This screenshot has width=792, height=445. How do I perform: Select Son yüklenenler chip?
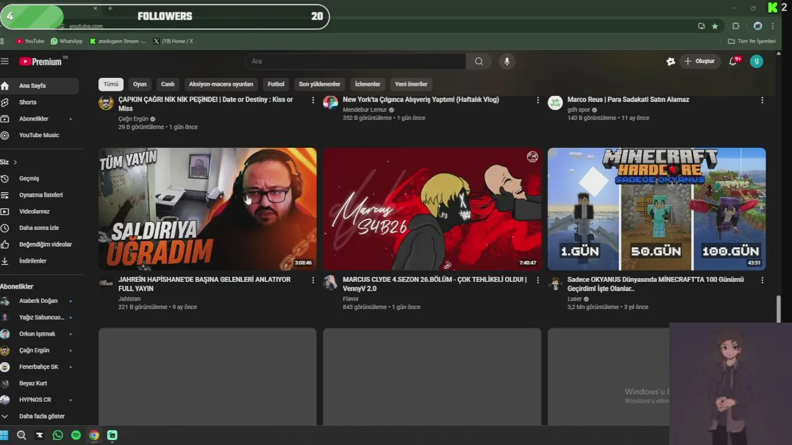[x=319, y=84]
